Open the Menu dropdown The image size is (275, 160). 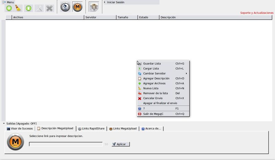click(x=8, y=2)
